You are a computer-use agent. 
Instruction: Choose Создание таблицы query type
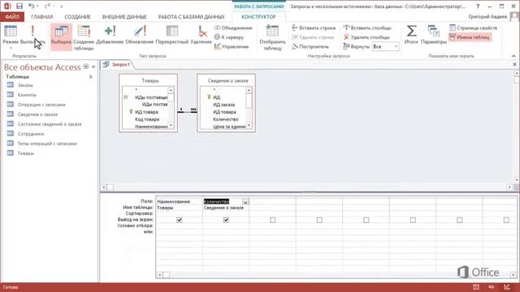point(84,37)
